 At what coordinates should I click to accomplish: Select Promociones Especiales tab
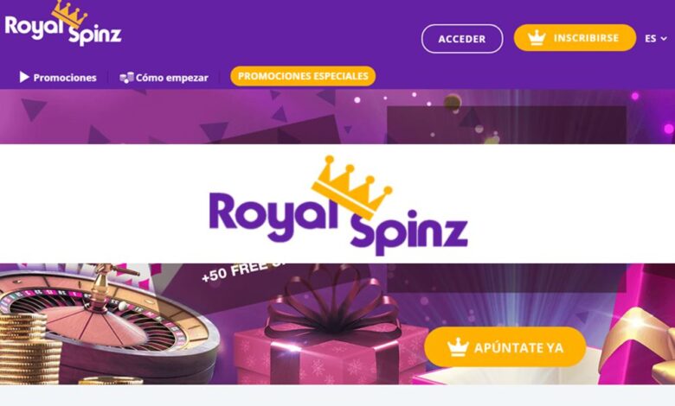pos(303,76)
